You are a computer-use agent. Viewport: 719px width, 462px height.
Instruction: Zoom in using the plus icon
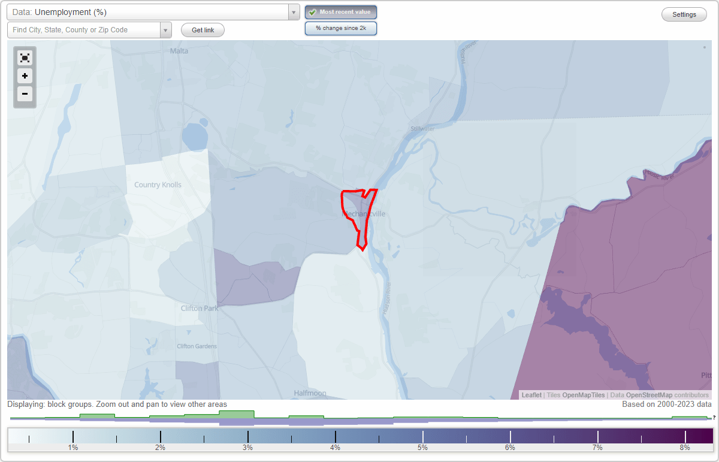tap(25, 76)
